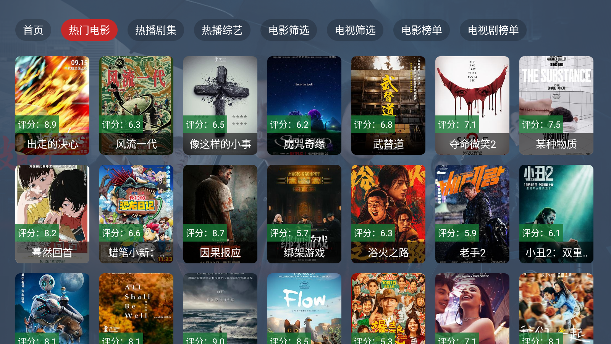
Task: Open the 武替道 movie
Action: tap(388, 105)
